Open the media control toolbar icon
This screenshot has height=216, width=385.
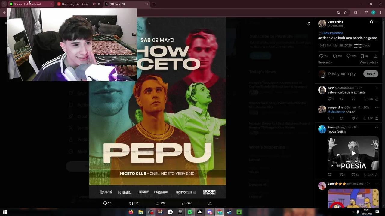tap(366, 13)
